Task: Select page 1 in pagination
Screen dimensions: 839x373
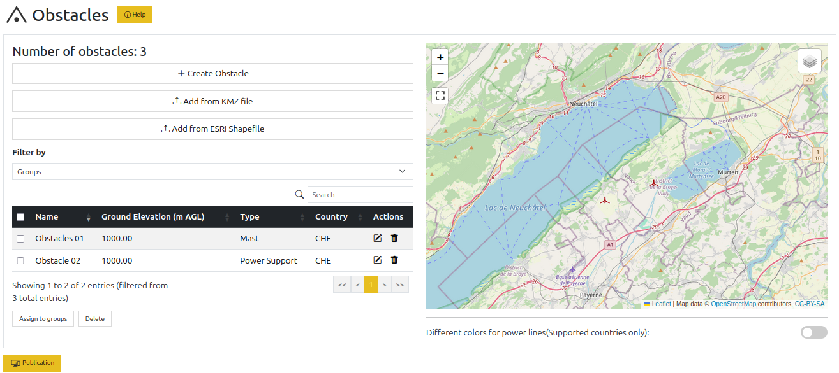Action: pyautogui.click(x=371, y=285)
